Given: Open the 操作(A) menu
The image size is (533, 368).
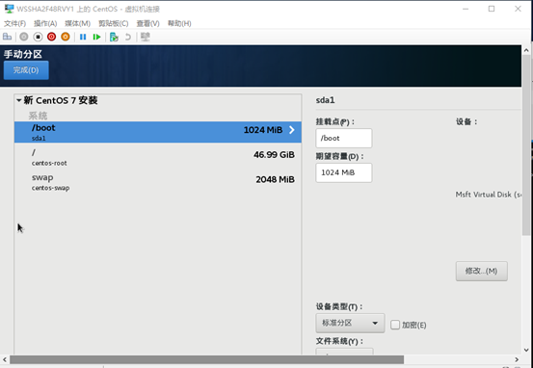Looking at the screenshot, I should tap(45, 23).
